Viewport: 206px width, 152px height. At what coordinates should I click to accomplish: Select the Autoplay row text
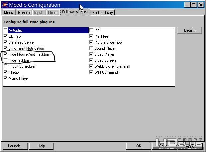(x=16, y=30)
